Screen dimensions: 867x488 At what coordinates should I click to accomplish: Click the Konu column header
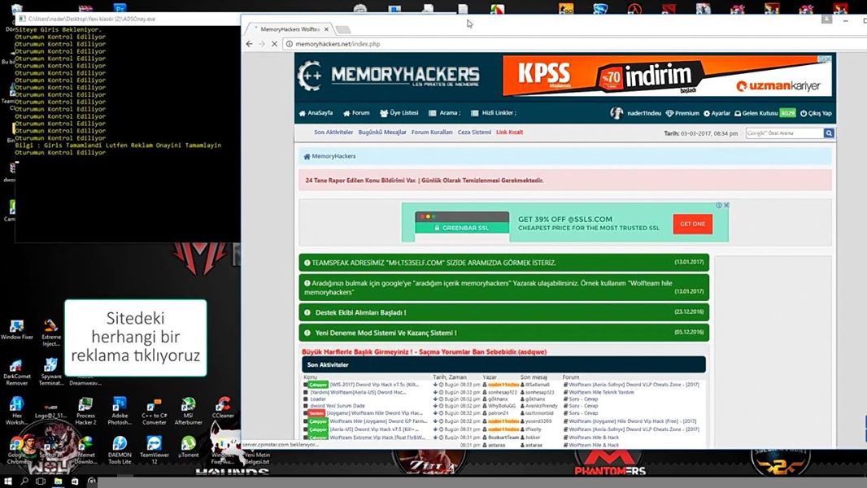click(310, 377)
